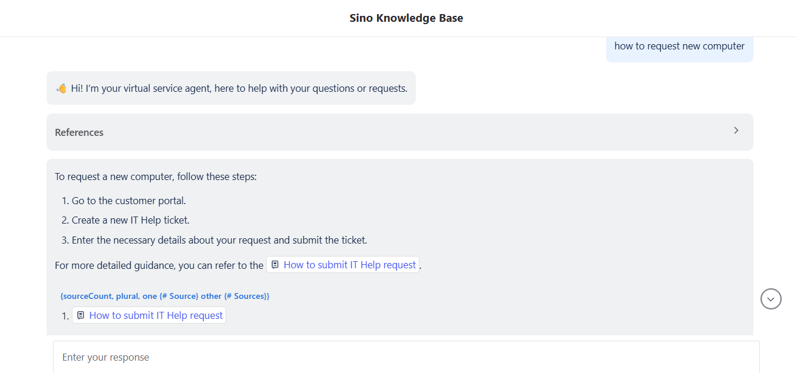The image size is (797, 373).
Task: Select step "Create a new IT Help ticket."
Action: [131, 220]
